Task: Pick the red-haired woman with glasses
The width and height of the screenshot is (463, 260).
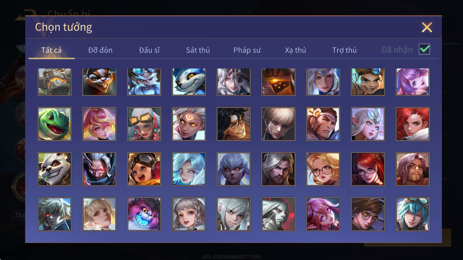Action: point(368,169)
